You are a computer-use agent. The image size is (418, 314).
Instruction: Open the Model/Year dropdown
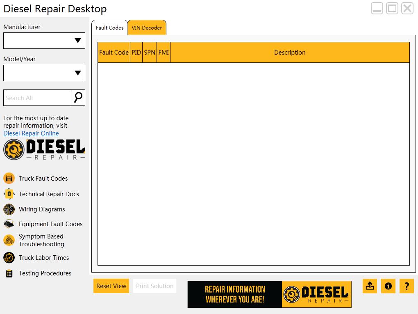click(x=44, y=73)
